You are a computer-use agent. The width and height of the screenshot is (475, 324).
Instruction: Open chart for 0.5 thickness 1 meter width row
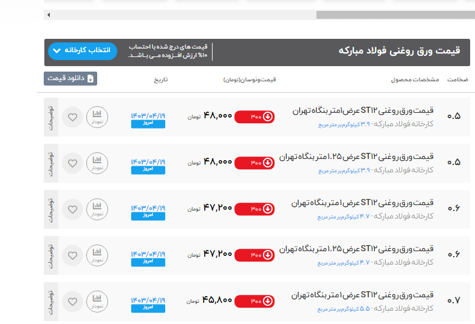tap(97, 117)
